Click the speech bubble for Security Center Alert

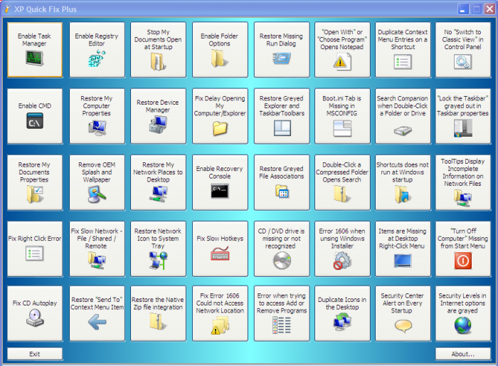tap(403, 325)
